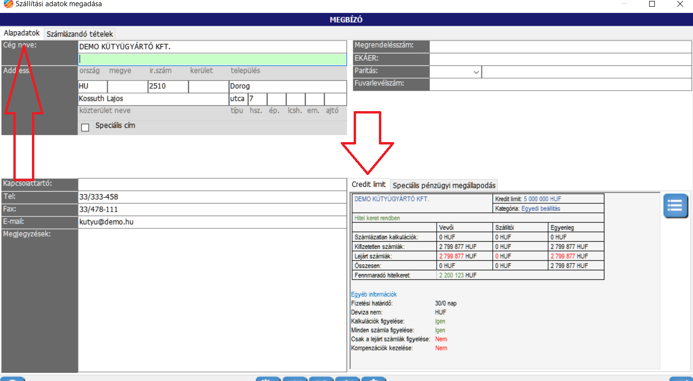Click the Összesen row label

pos(368,266)
